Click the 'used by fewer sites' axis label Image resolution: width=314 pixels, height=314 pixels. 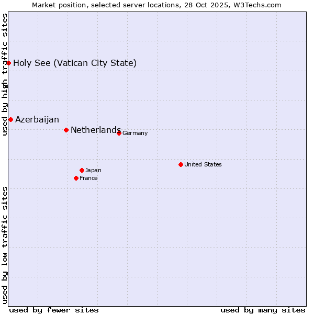[54, 310]
